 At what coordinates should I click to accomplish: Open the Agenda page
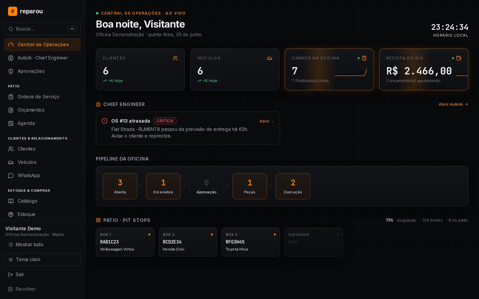coord(42,123)
